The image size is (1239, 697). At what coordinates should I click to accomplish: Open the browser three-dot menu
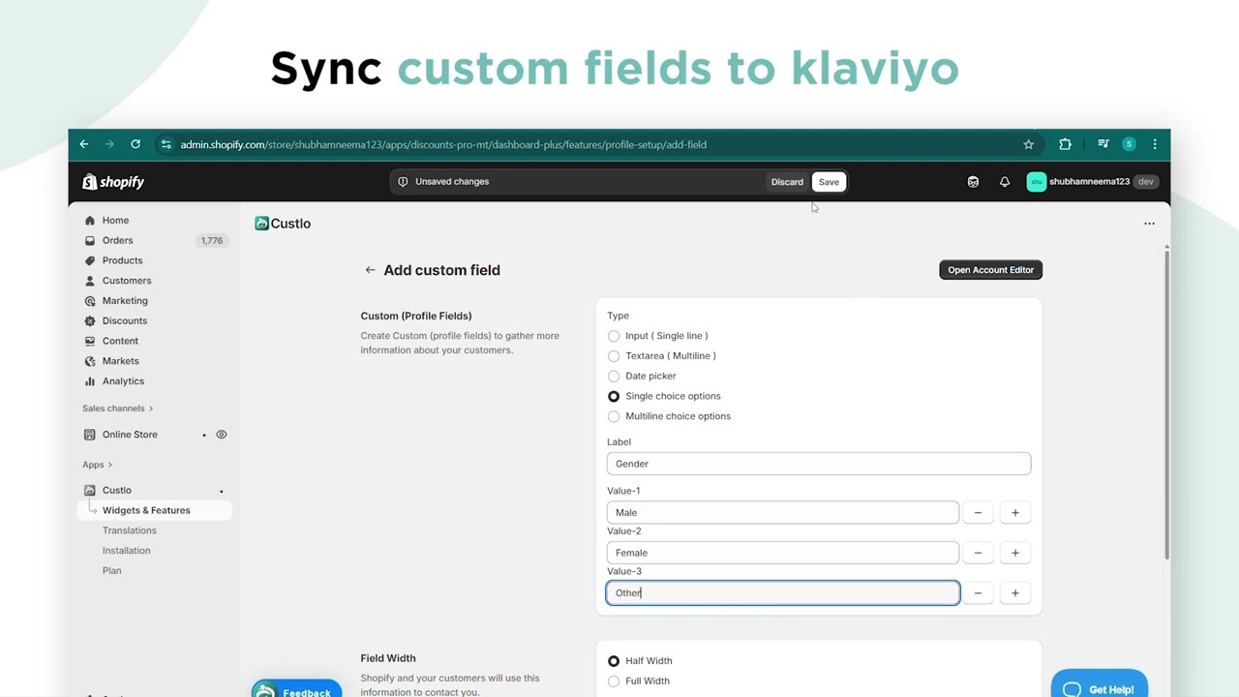point(1155,144)
